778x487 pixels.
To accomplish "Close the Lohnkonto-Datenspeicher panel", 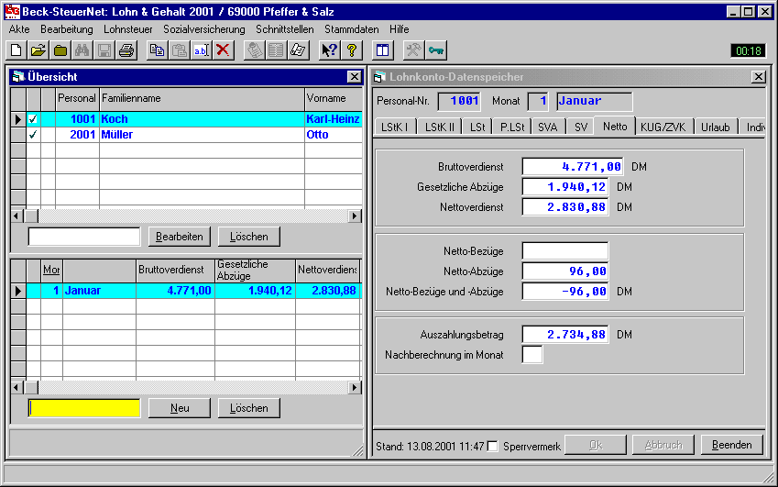I will point(759,76).
